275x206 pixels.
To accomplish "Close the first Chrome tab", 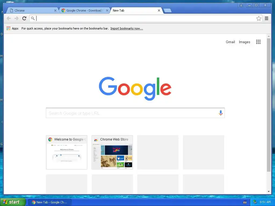I will (x=55, y=10).
